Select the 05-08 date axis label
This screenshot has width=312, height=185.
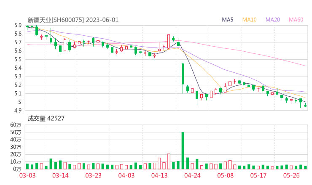pyautogui.click(x=225, y=175)
